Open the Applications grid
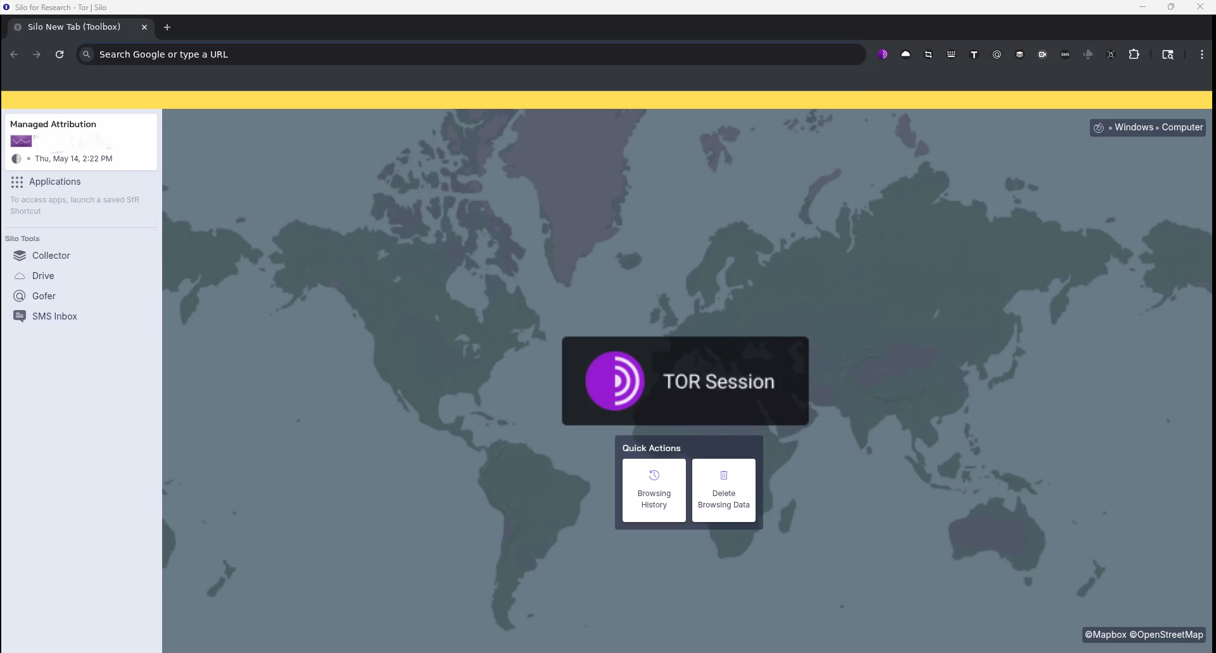 pyautogui.click(x=17, y=182)
